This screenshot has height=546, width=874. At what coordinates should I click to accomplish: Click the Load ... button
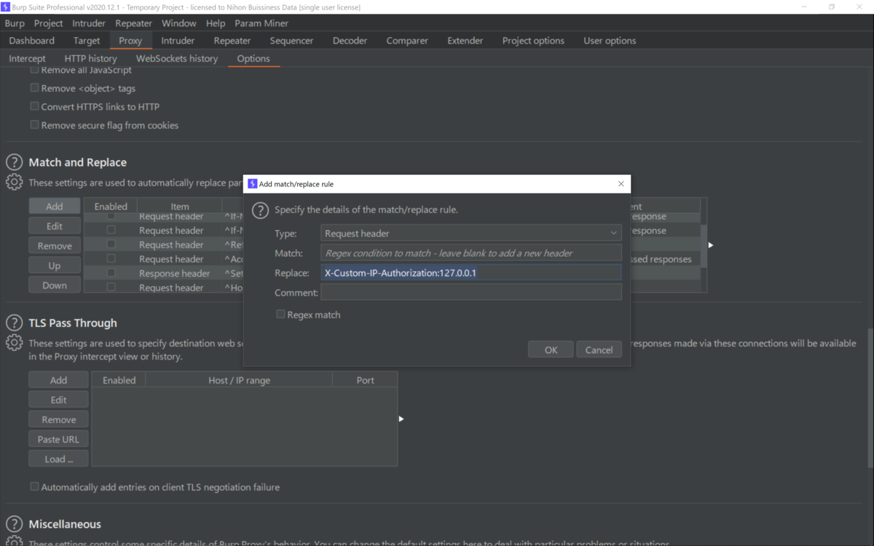(59, 459)
